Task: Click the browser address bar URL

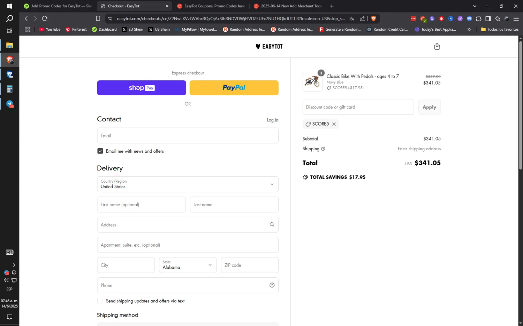Action: tap(230, 18)
